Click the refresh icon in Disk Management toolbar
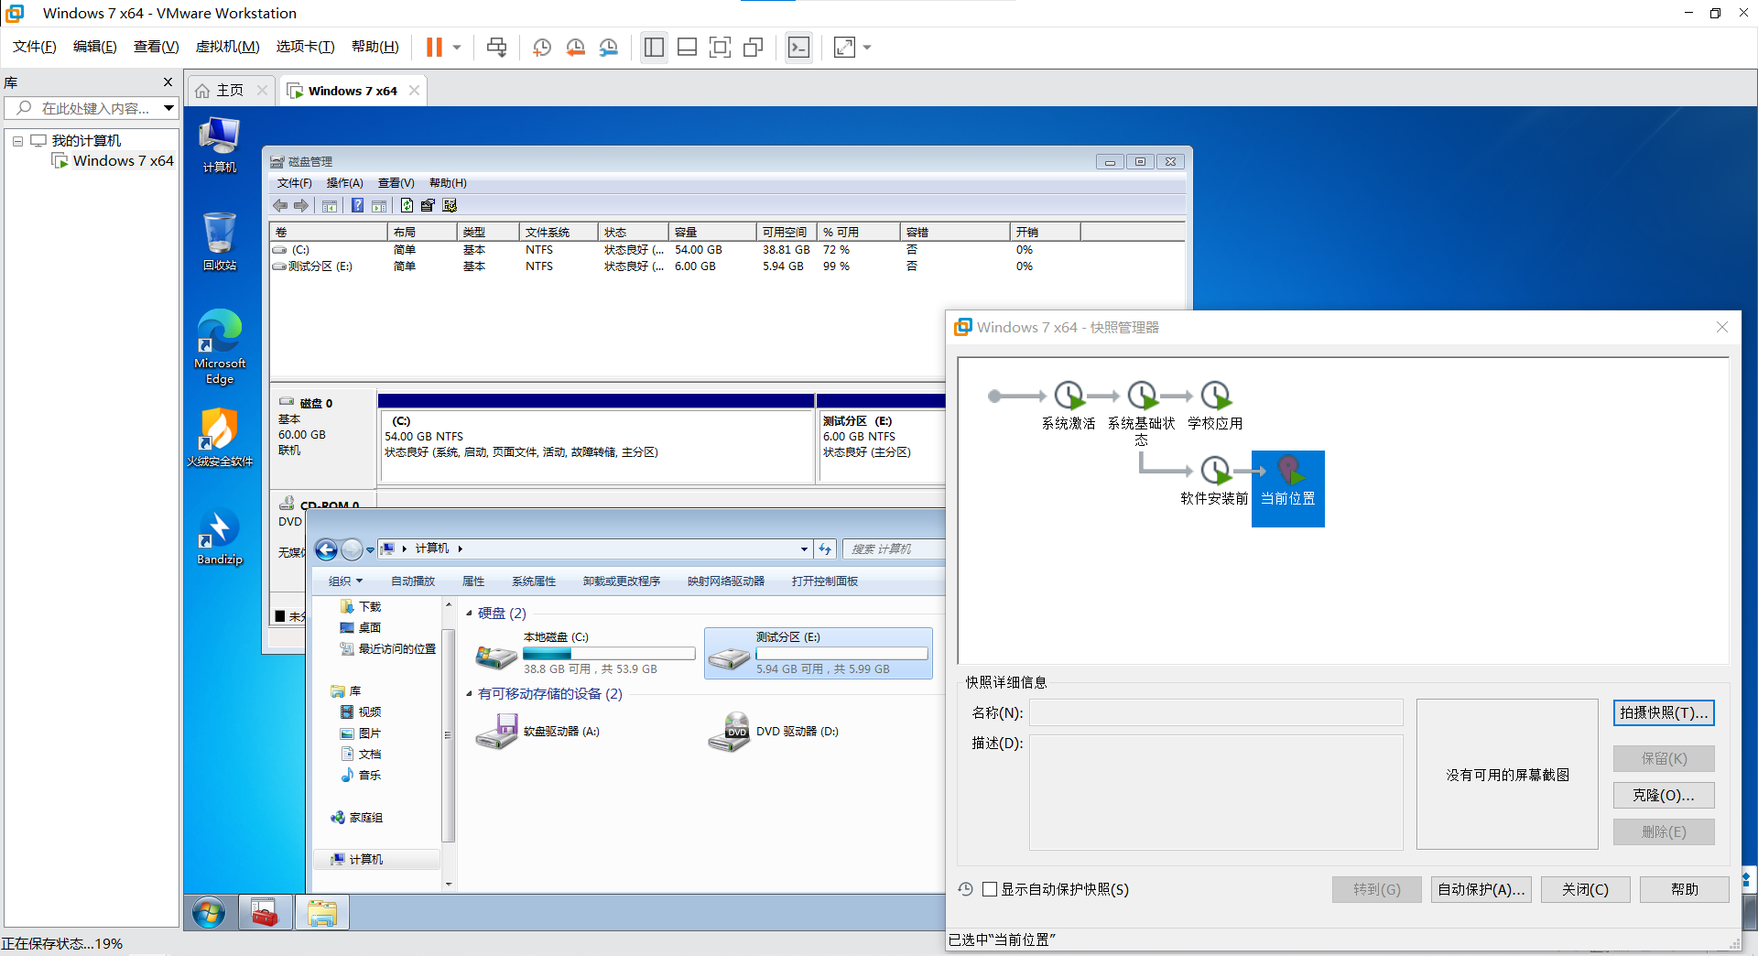This screenshot has width=1758, height=956. (407, 205)
